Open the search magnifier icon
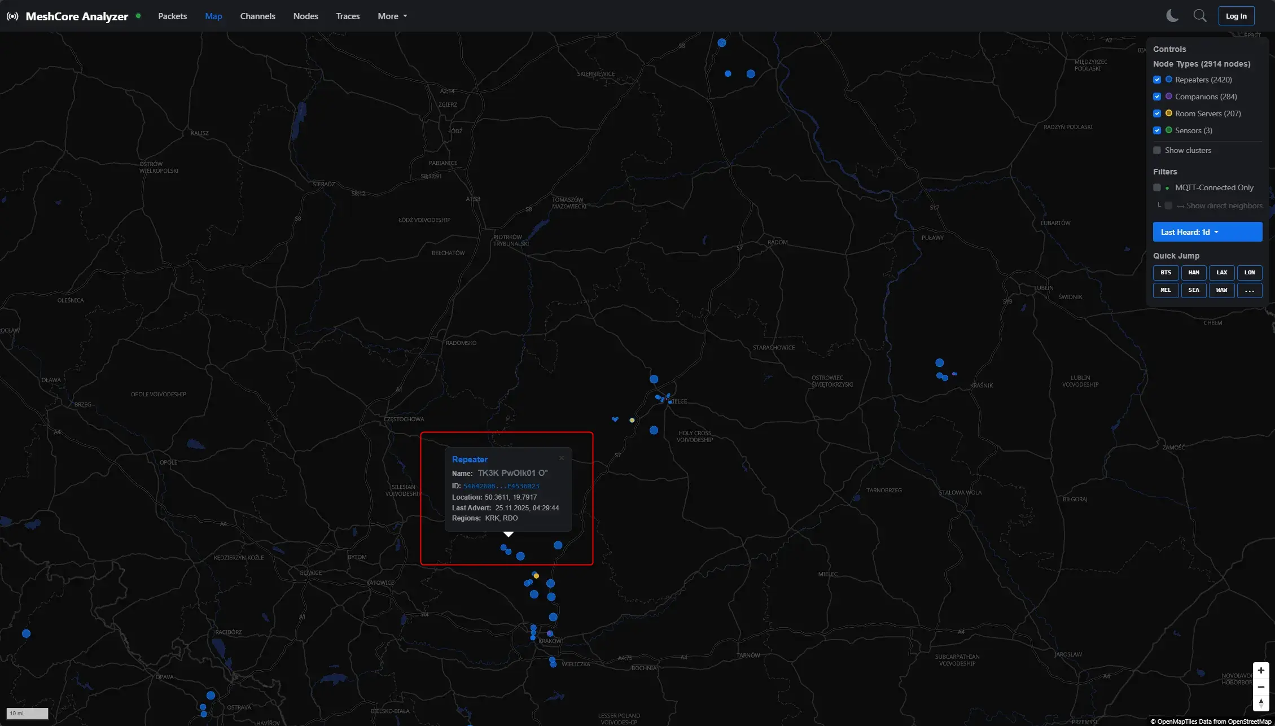1275x726 pixels. tap(1200, 16)
